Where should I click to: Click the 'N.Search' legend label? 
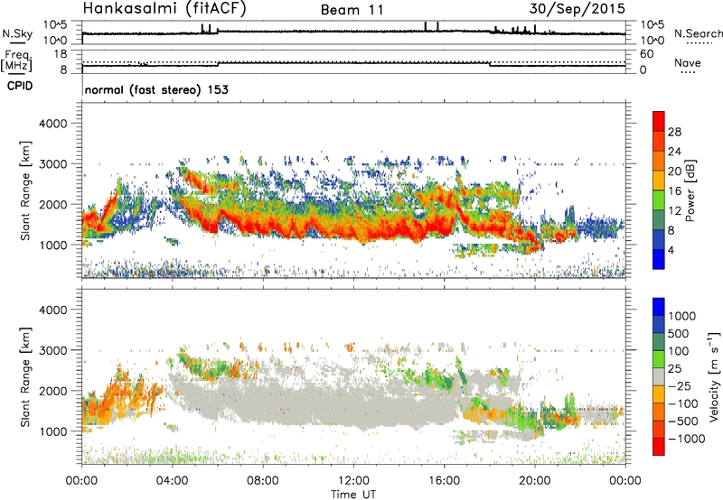pos(699,33)
